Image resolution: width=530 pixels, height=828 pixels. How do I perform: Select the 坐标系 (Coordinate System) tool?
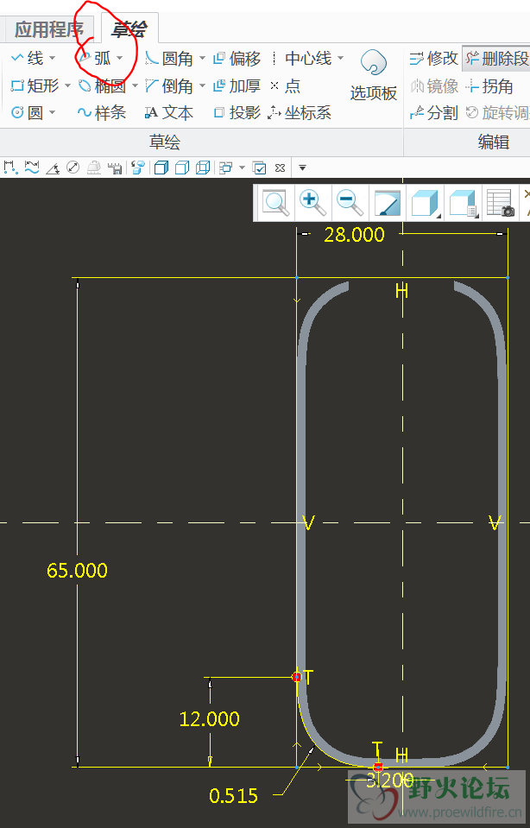pyautogui.click(x=300, y=112)
